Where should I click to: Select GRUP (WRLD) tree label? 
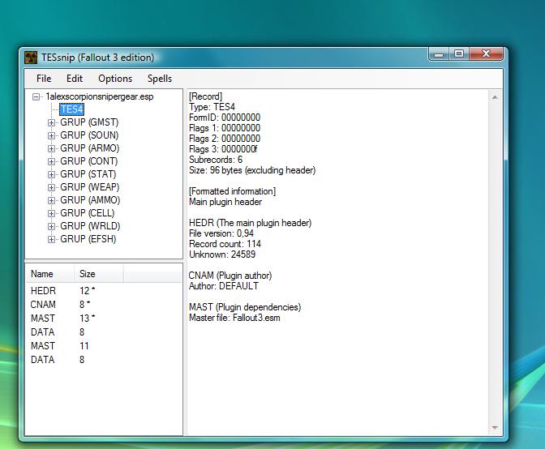point(90,226)
